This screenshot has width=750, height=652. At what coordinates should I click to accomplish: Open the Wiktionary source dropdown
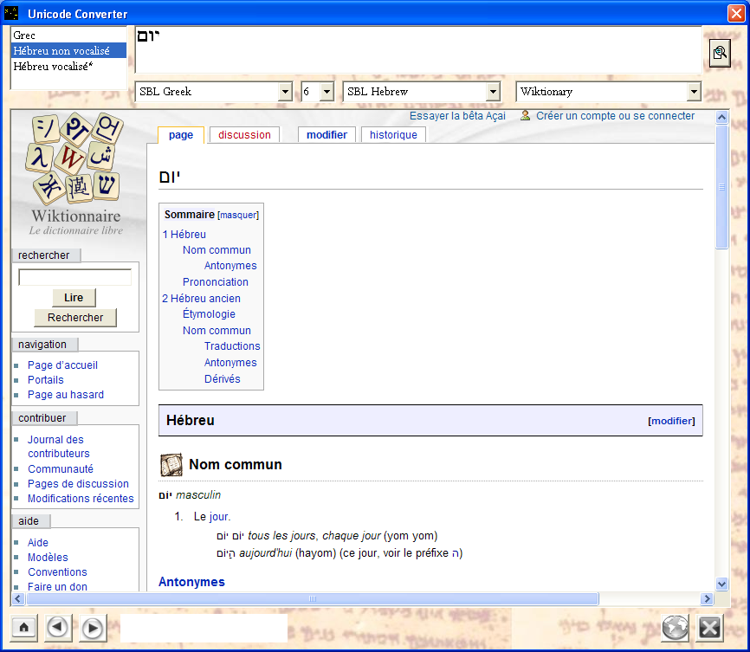pos(694,92)
